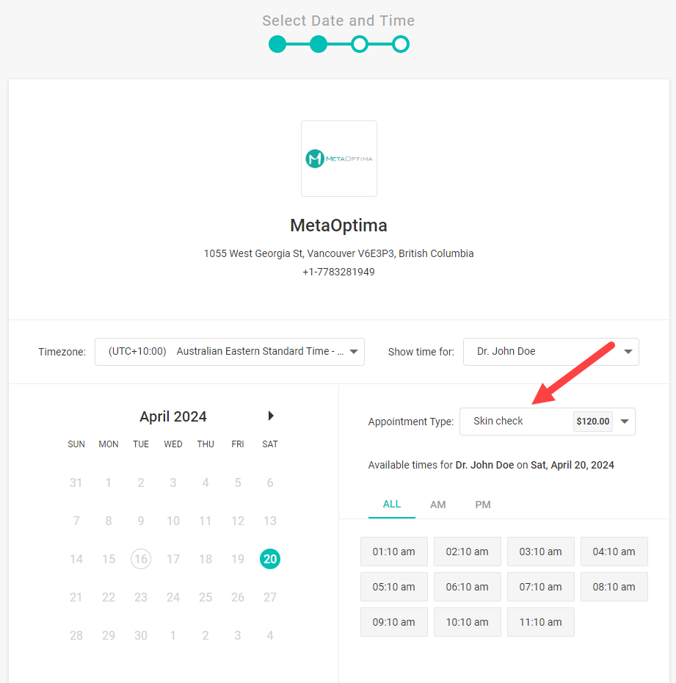Viewport: 676px width, 683px height.
Task: Go to next month in calendar
Action: pyautogui.click(x=271, y=416)
